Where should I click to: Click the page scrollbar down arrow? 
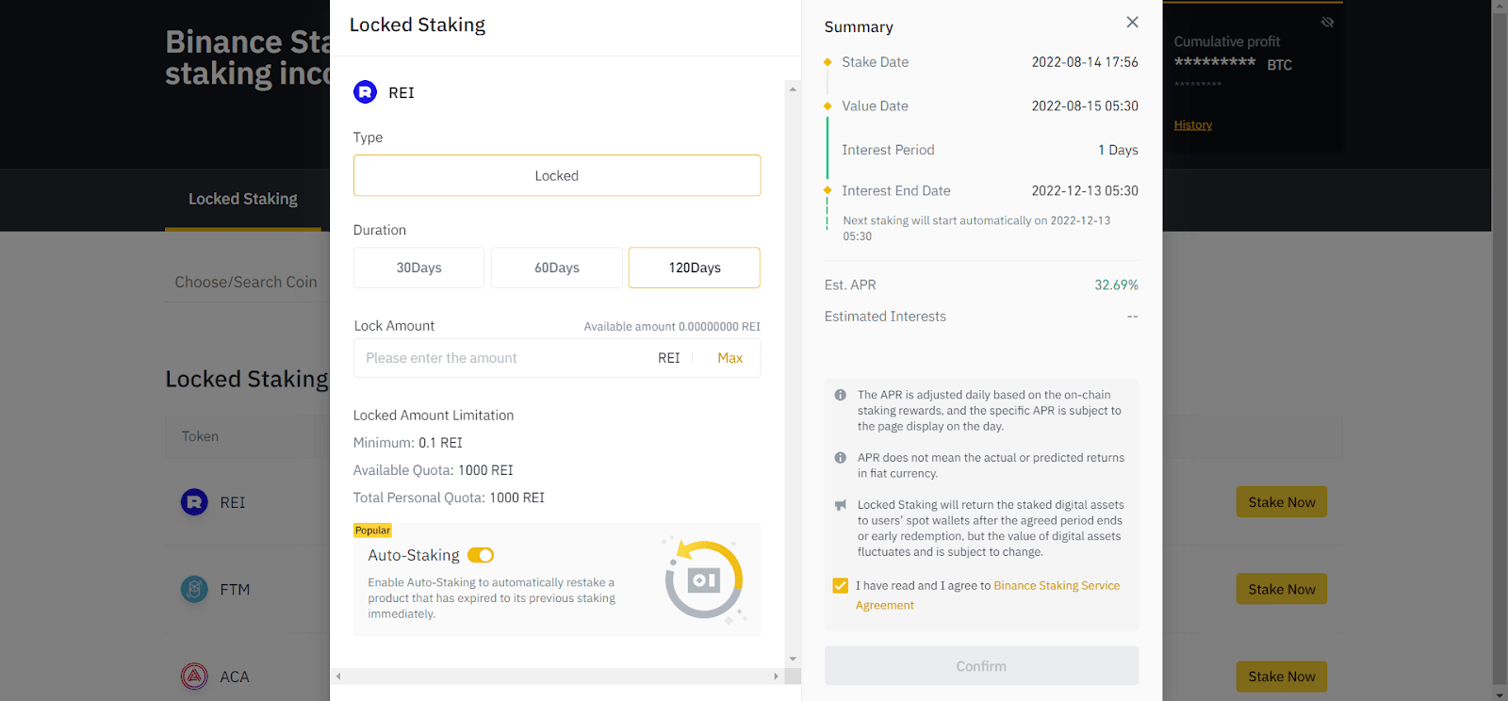pos(1500,694)
